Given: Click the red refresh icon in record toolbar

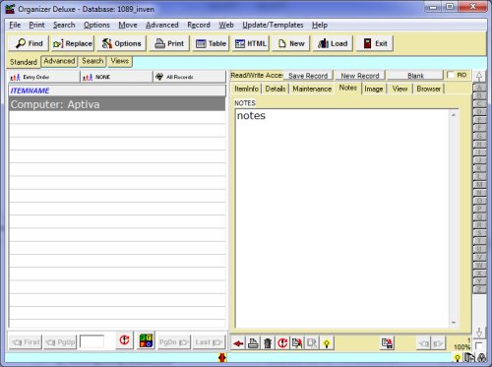Looking at the screenshot, I should point(282,343).
